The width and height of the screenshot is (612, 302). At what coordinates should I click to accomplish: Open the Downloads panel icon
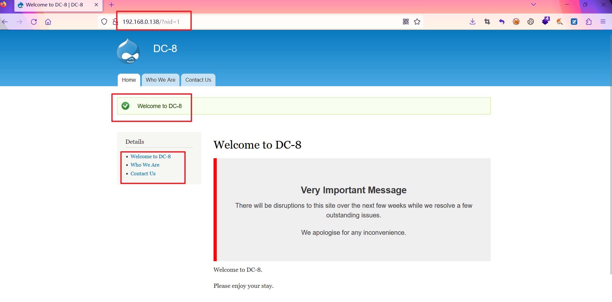[x=472, y=22]
